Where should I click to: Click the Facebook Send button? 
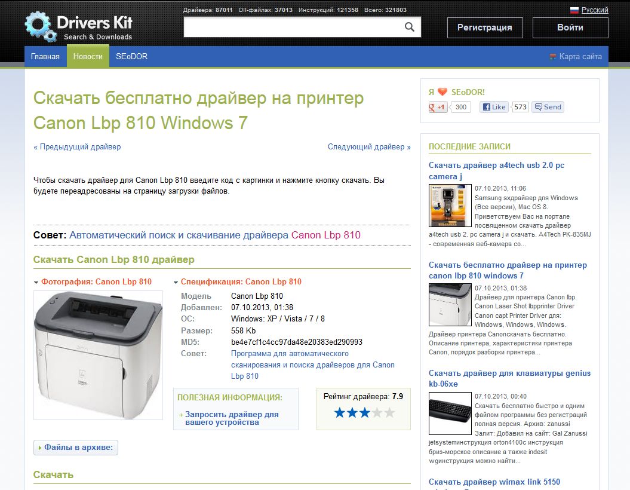[x=548, y=107]
